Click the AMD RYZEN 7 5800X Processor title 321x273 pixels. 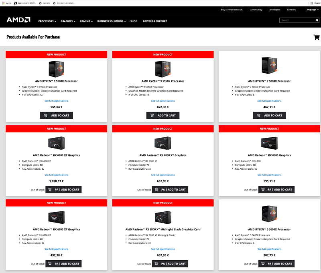[x=269, y=81]
